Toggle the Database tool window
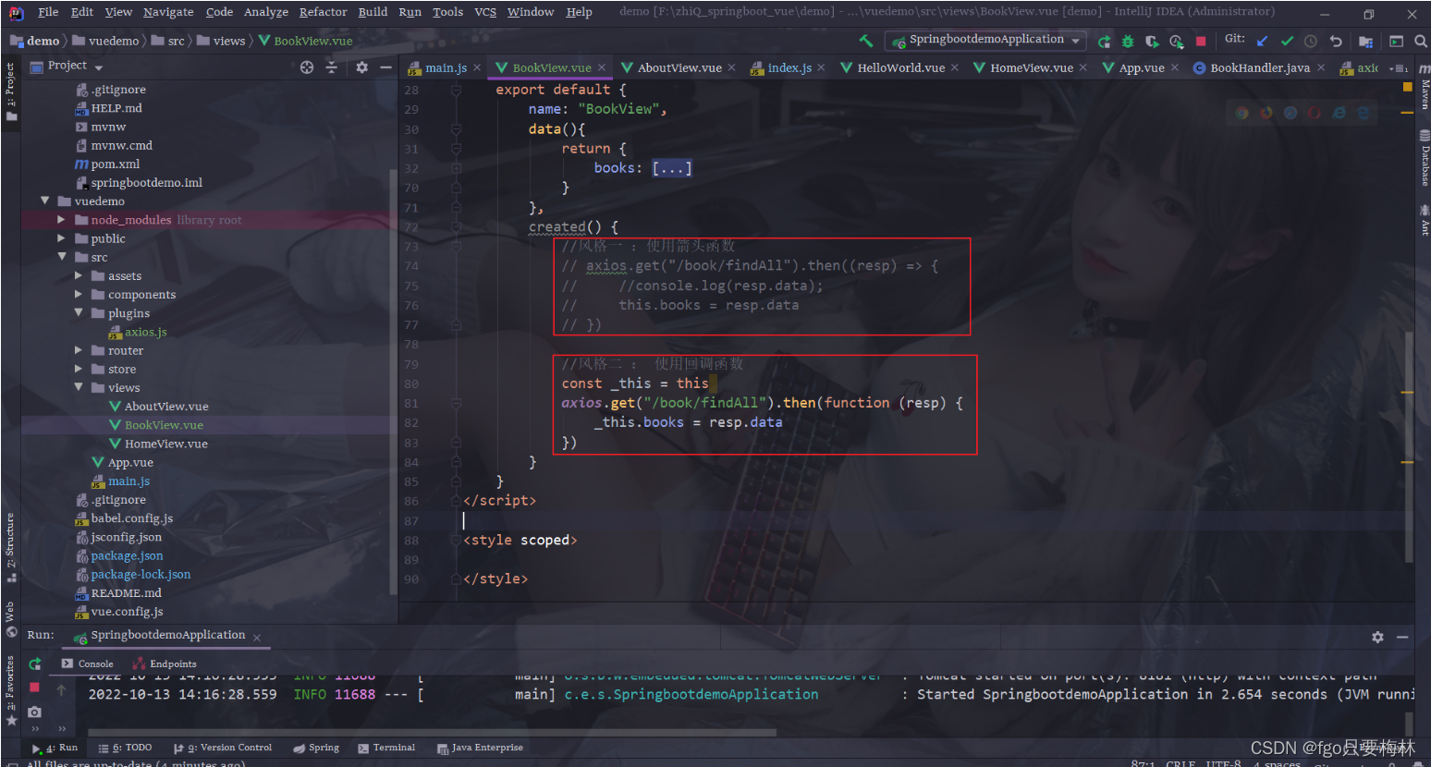The width and height of the screenshot is (1431, 767). pos(1424,158)
